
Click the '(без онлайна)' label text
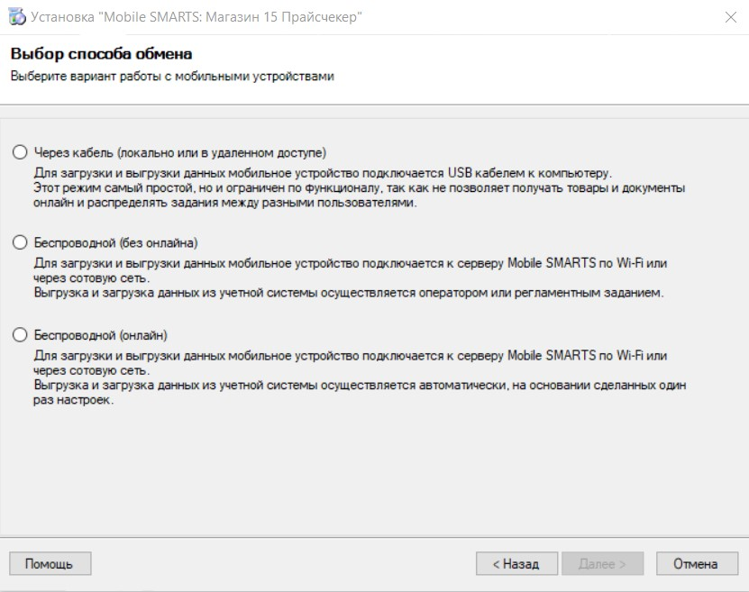159,243
